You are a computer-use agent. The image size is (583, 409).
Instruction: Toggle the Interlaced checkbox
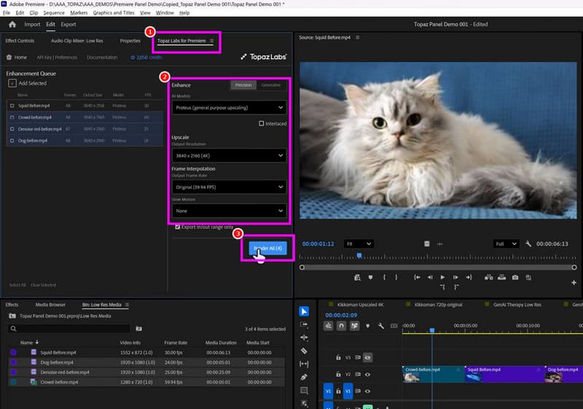[262, 123]
